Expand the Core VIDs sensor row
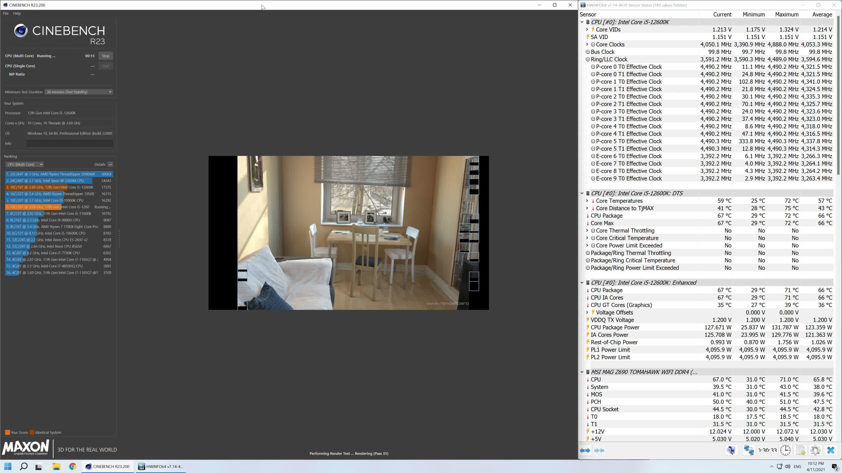The width and height of the screenshot is (842, 473). (x=587, y=30)
